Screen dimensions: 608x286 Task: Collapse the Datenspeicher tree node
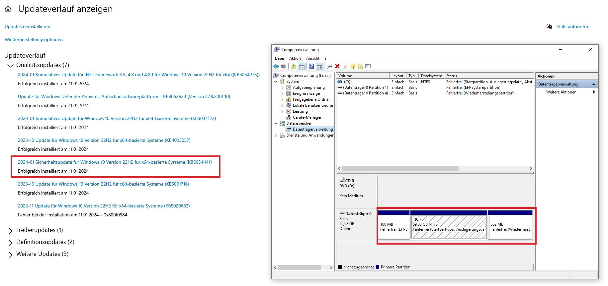pos(276,123)
